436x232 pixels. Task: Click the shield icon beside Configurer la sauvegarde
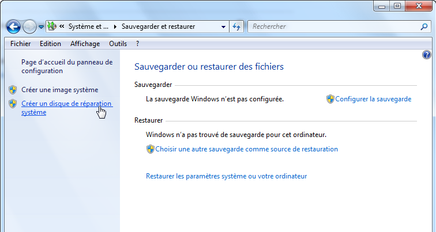(330, 99)
